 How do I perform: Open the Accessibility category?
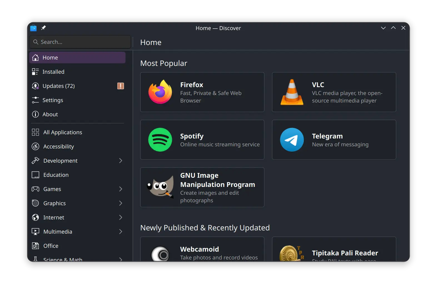tap(77, 146)
